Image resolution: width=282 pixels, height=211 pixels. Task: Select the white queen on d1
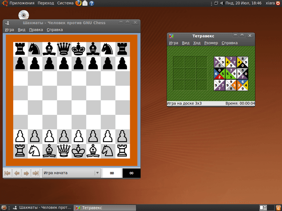(x=64, y=151)
